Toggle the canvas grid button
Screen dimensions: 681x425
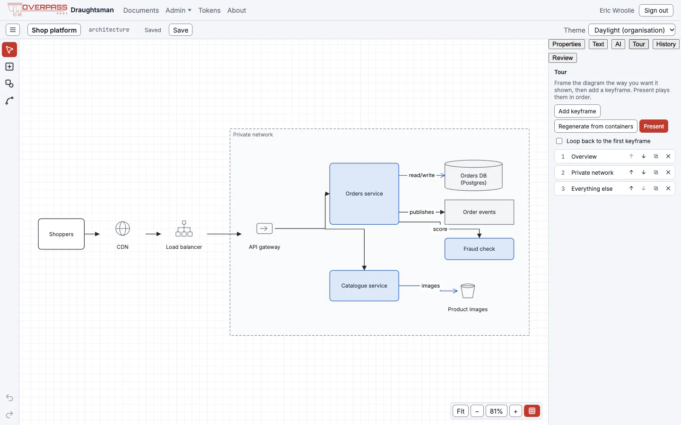click(x=532, y=411)
